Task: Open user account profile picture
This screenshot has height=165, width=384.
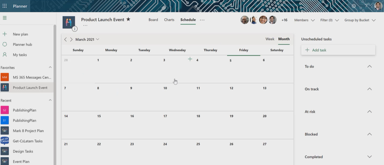Action: [x=378, y=6]
